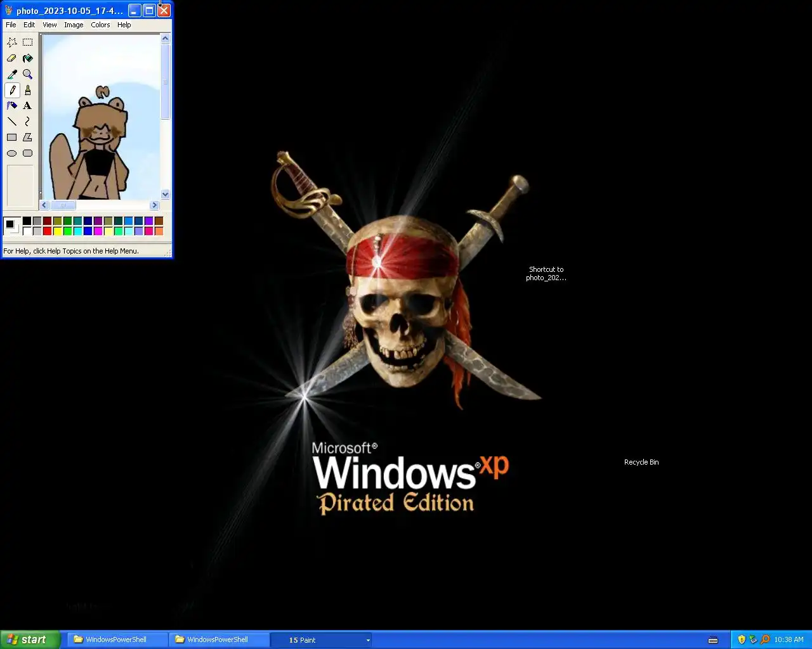Click the foreground/background color indicator box
The height and width of the screenshot is (649, 812).
pyautogui.click(x=11, y=225)
